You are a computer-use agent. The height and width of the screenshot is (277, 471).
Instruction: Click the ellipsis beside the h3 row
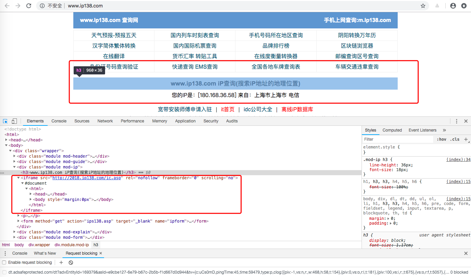[x=2, y=172]
